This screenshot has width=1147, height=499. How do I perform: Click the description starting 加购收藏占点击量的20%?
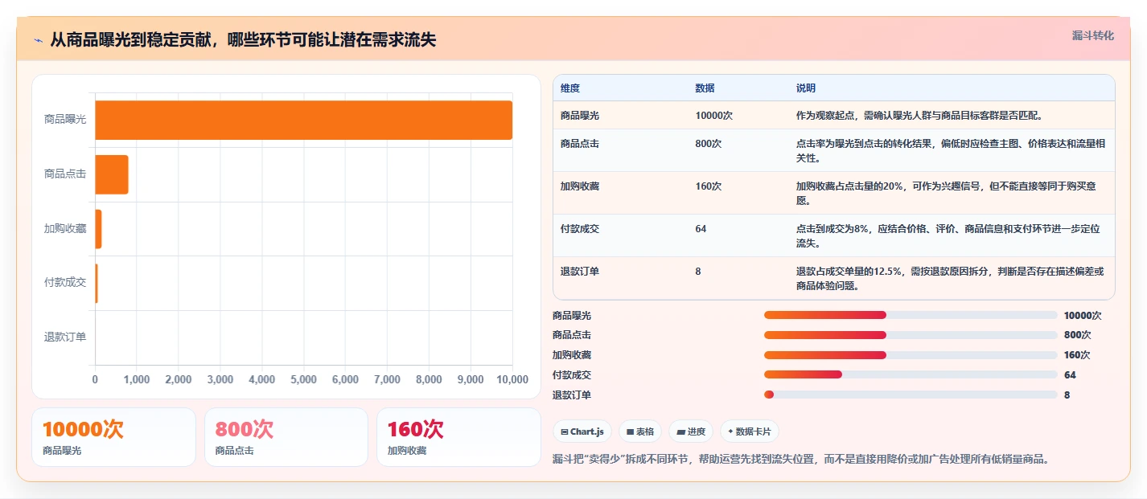(946, 193)
